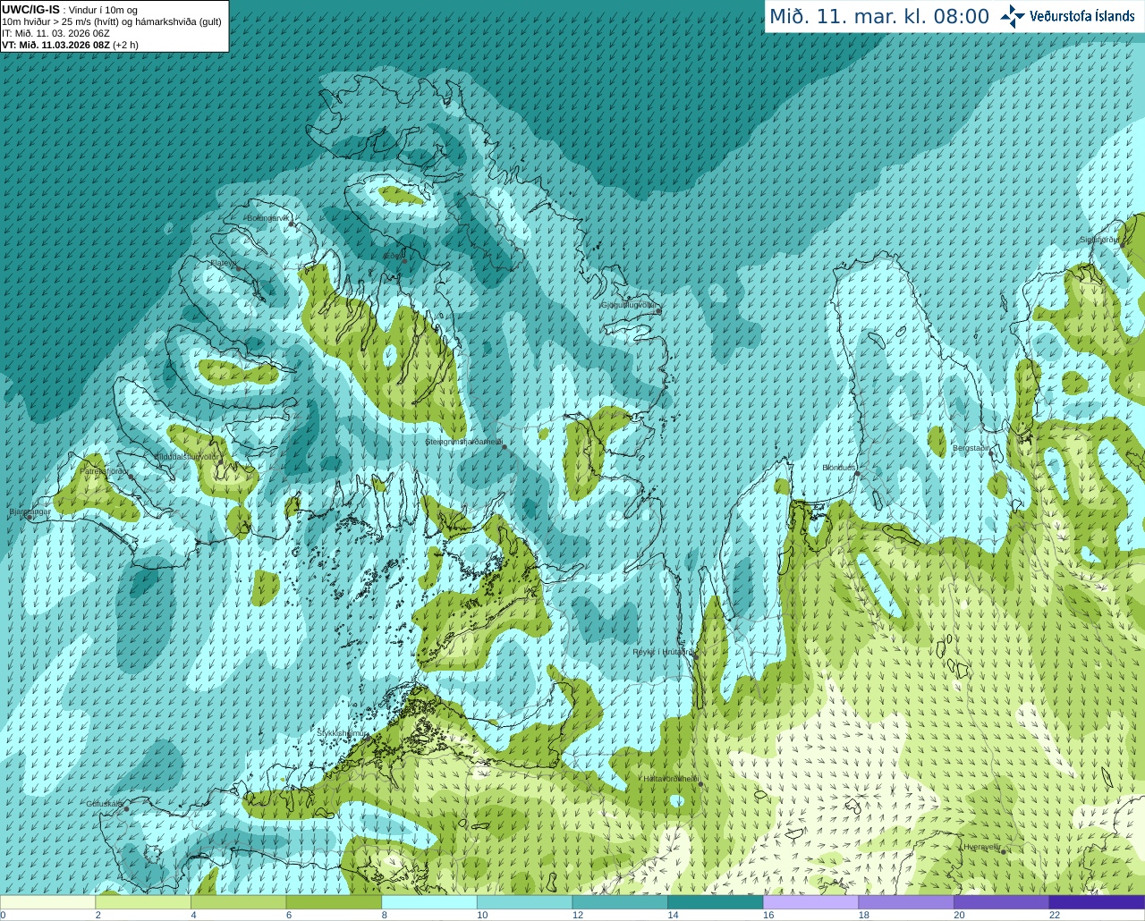Click the Hveravellir station label
The image size is (1145, 921).
point(981,847)
